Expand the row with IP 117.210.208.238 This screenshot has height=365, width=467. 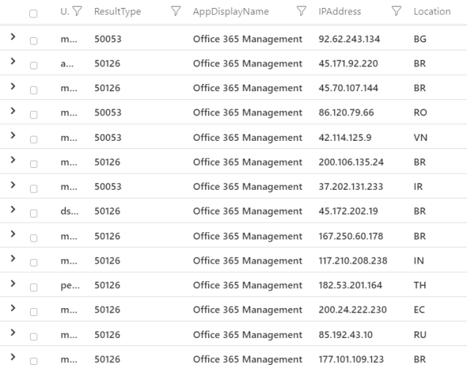12,259
